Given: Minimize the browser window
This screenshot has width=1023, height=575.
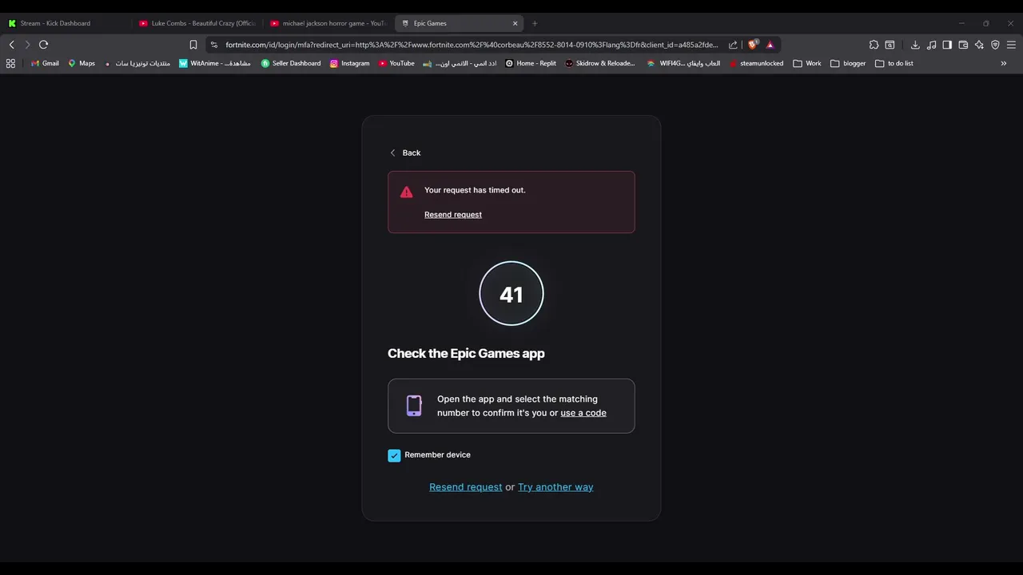Looking at the screenshot, I should 961,23.
